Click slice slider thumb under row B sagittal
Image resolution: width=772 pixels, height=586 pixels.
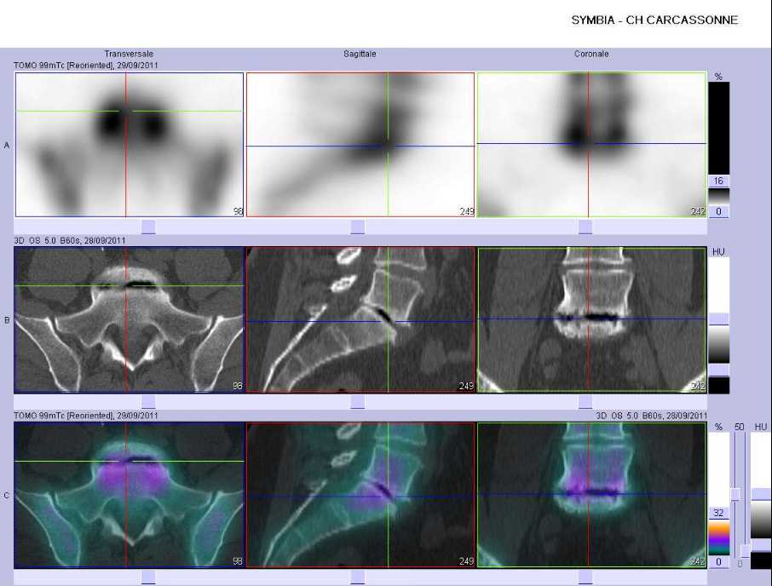point(357,402)
